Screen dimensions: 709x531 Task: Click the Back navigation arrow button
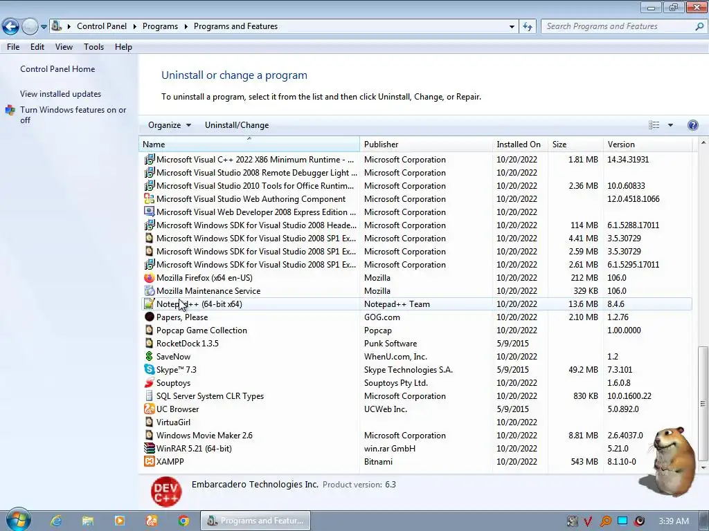tap(11, 27)
